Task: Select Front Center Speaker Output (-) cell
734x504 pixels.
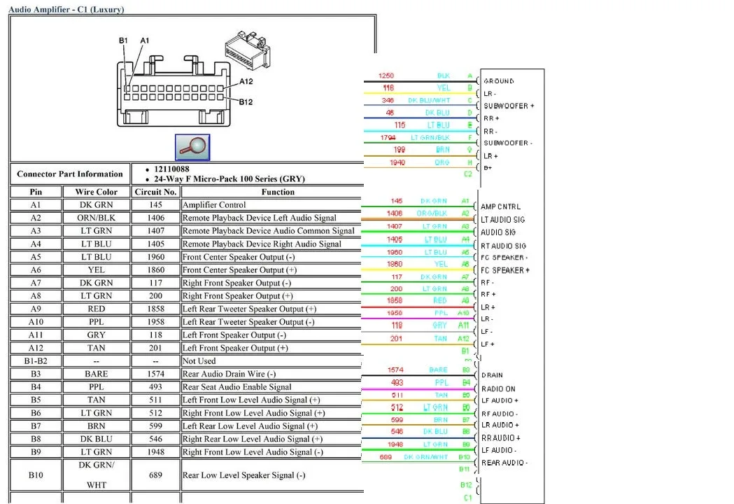Action: pos(273,257)
